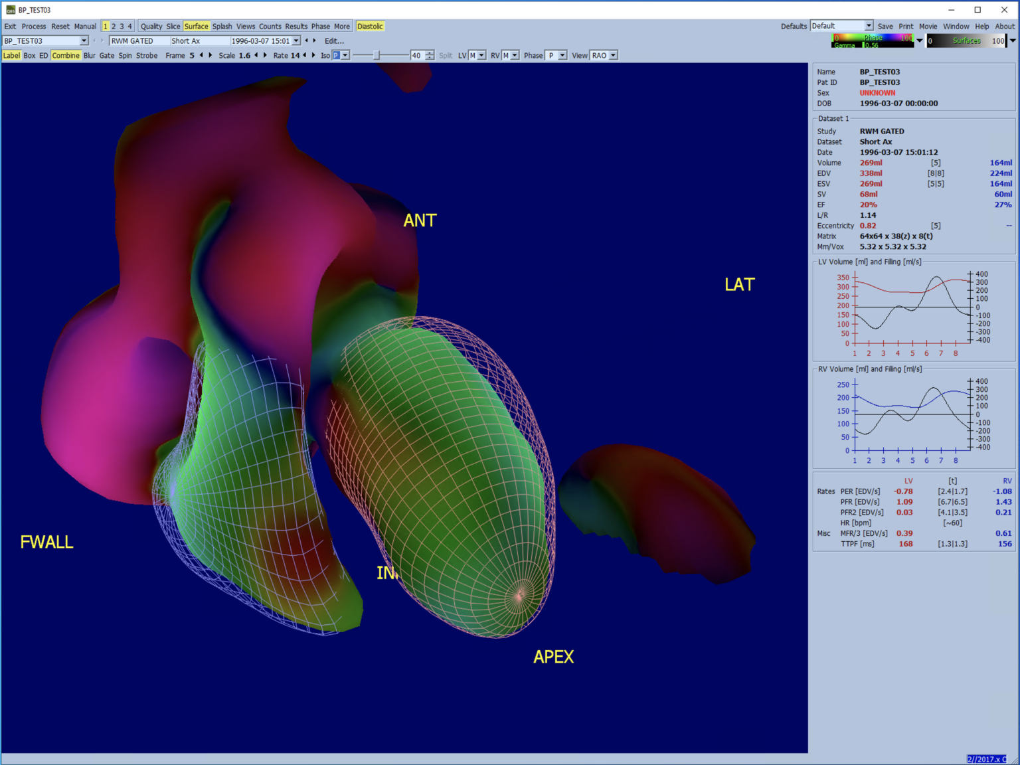
Task: Toggle the Label display on the image
Action: click(11, 55)
